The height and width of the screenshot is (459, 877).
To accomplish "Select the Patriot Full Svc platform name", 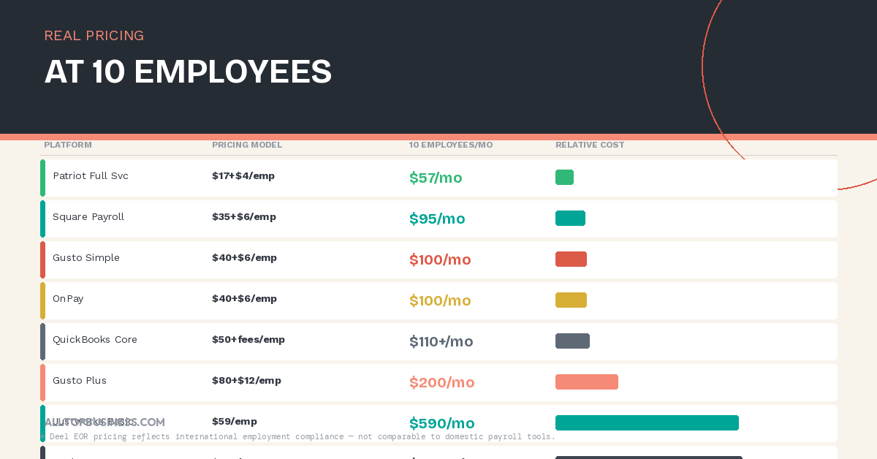I will 91,176.
